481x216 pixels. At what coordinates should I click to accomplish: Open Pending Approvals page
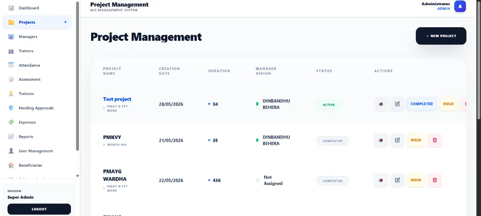tap(37, 108)
